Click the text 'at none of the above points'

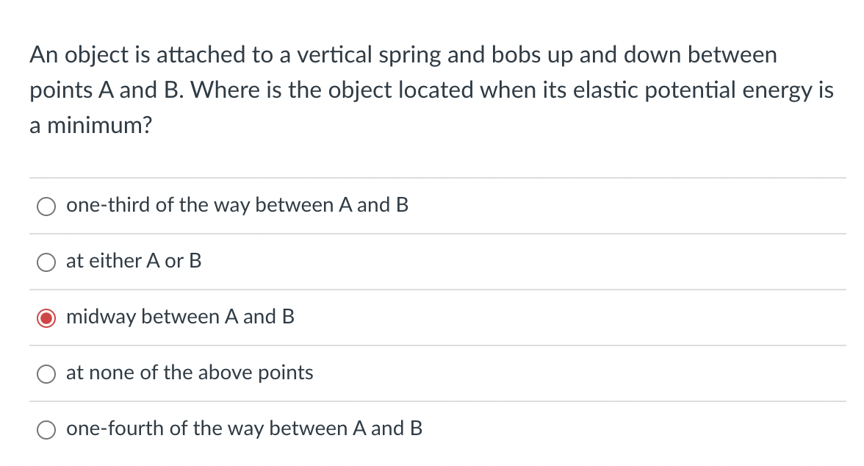pyautogui.click(x=190, y=373)
